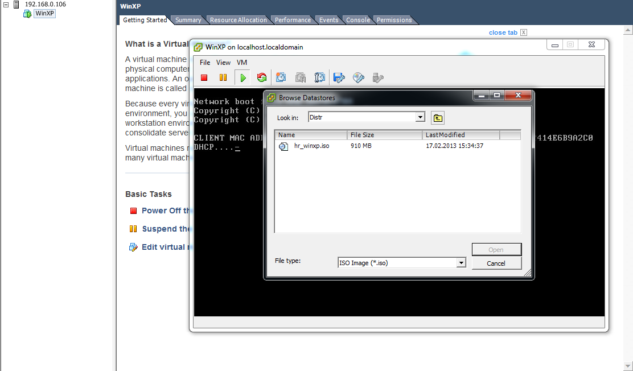The width and height of the screenshot is (633, 371).
Task: Click the green Power On toolbar icon
Action: point(242,77)
